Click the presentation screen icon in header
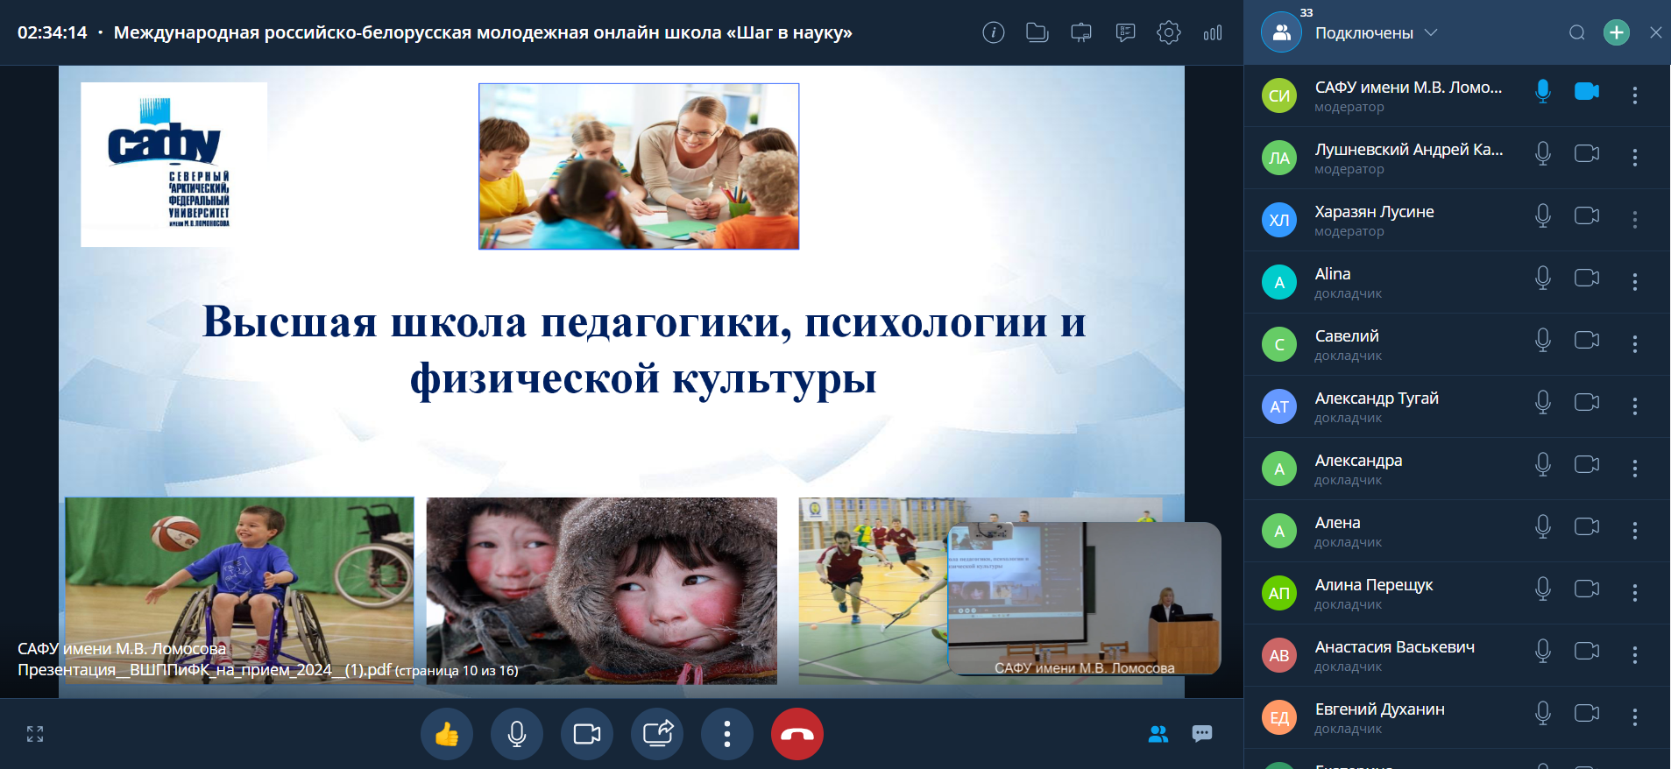The image size is (1671, 769). coord(1081,33)
